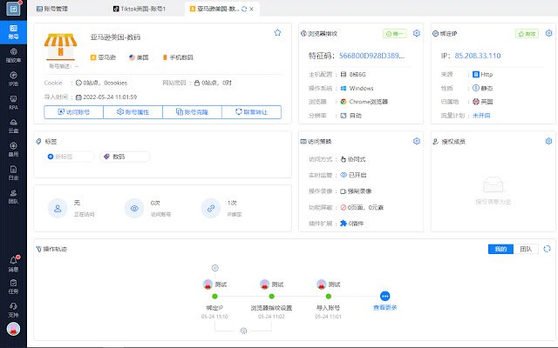Open the 团队 team sidebar item
This screenshot has height=348, width=558.
click(x=13, y=197)
